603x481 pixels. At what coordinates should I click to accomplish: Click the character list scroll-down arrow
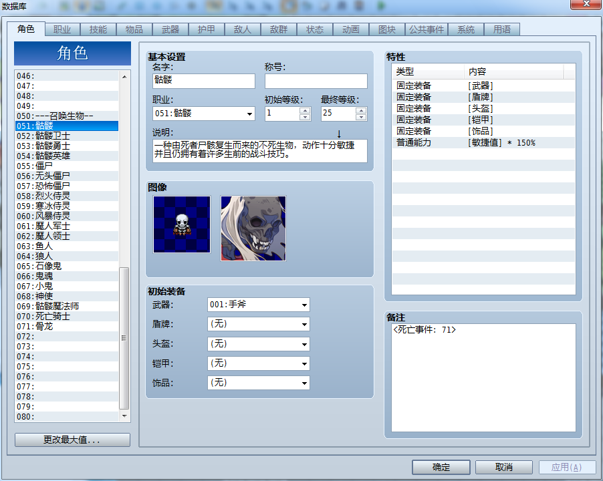(124, 416)
